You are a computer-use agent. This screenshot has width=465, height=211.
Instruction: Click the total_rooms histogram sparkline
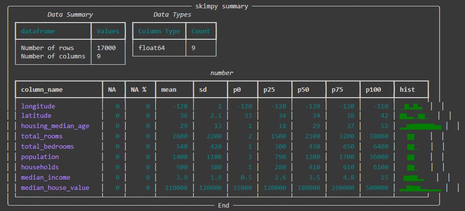tap(411, 137)
